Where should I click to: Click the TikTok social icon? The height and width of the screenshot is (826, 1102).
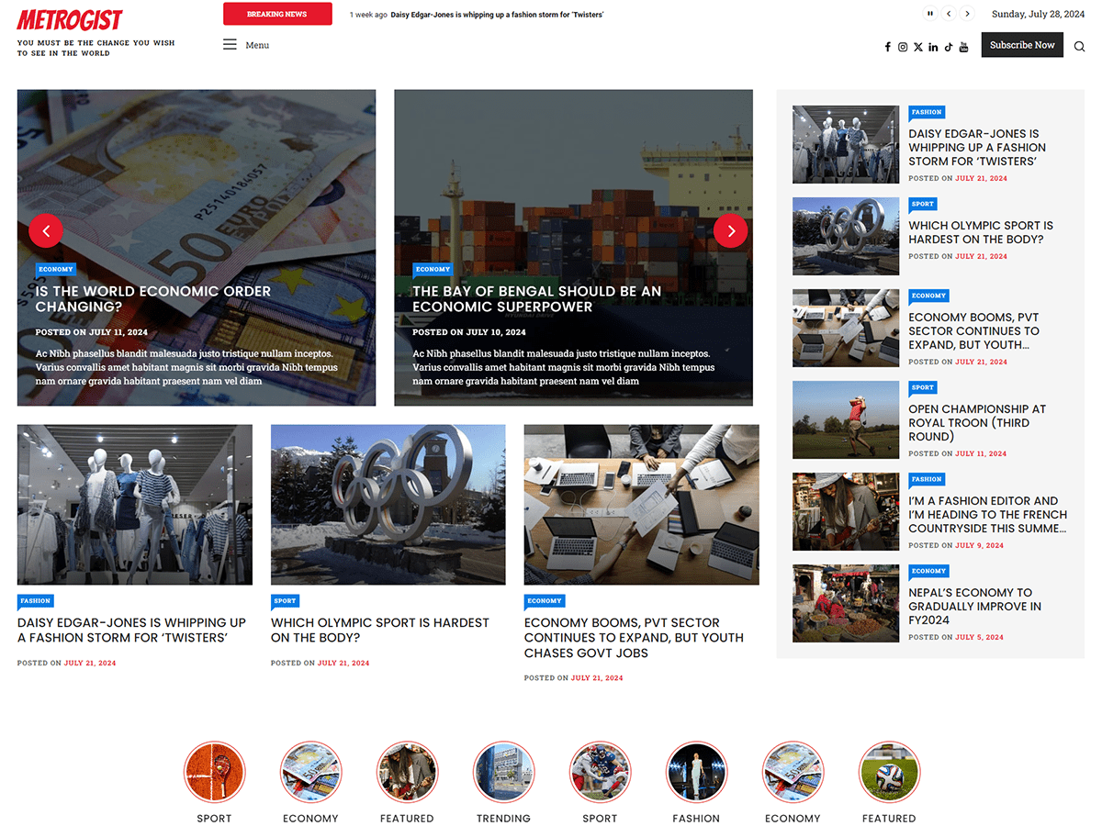point(949,46)
